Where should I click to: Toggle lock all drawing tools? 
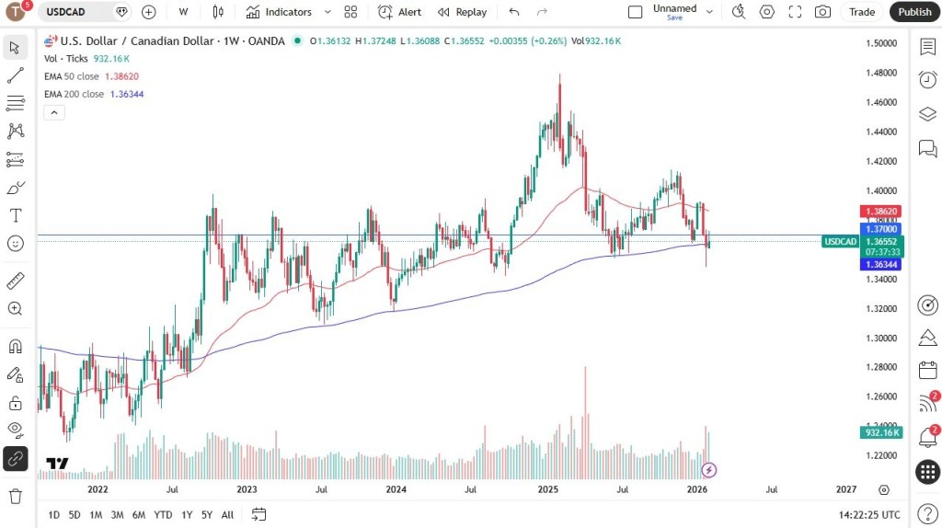coord(15,403)
